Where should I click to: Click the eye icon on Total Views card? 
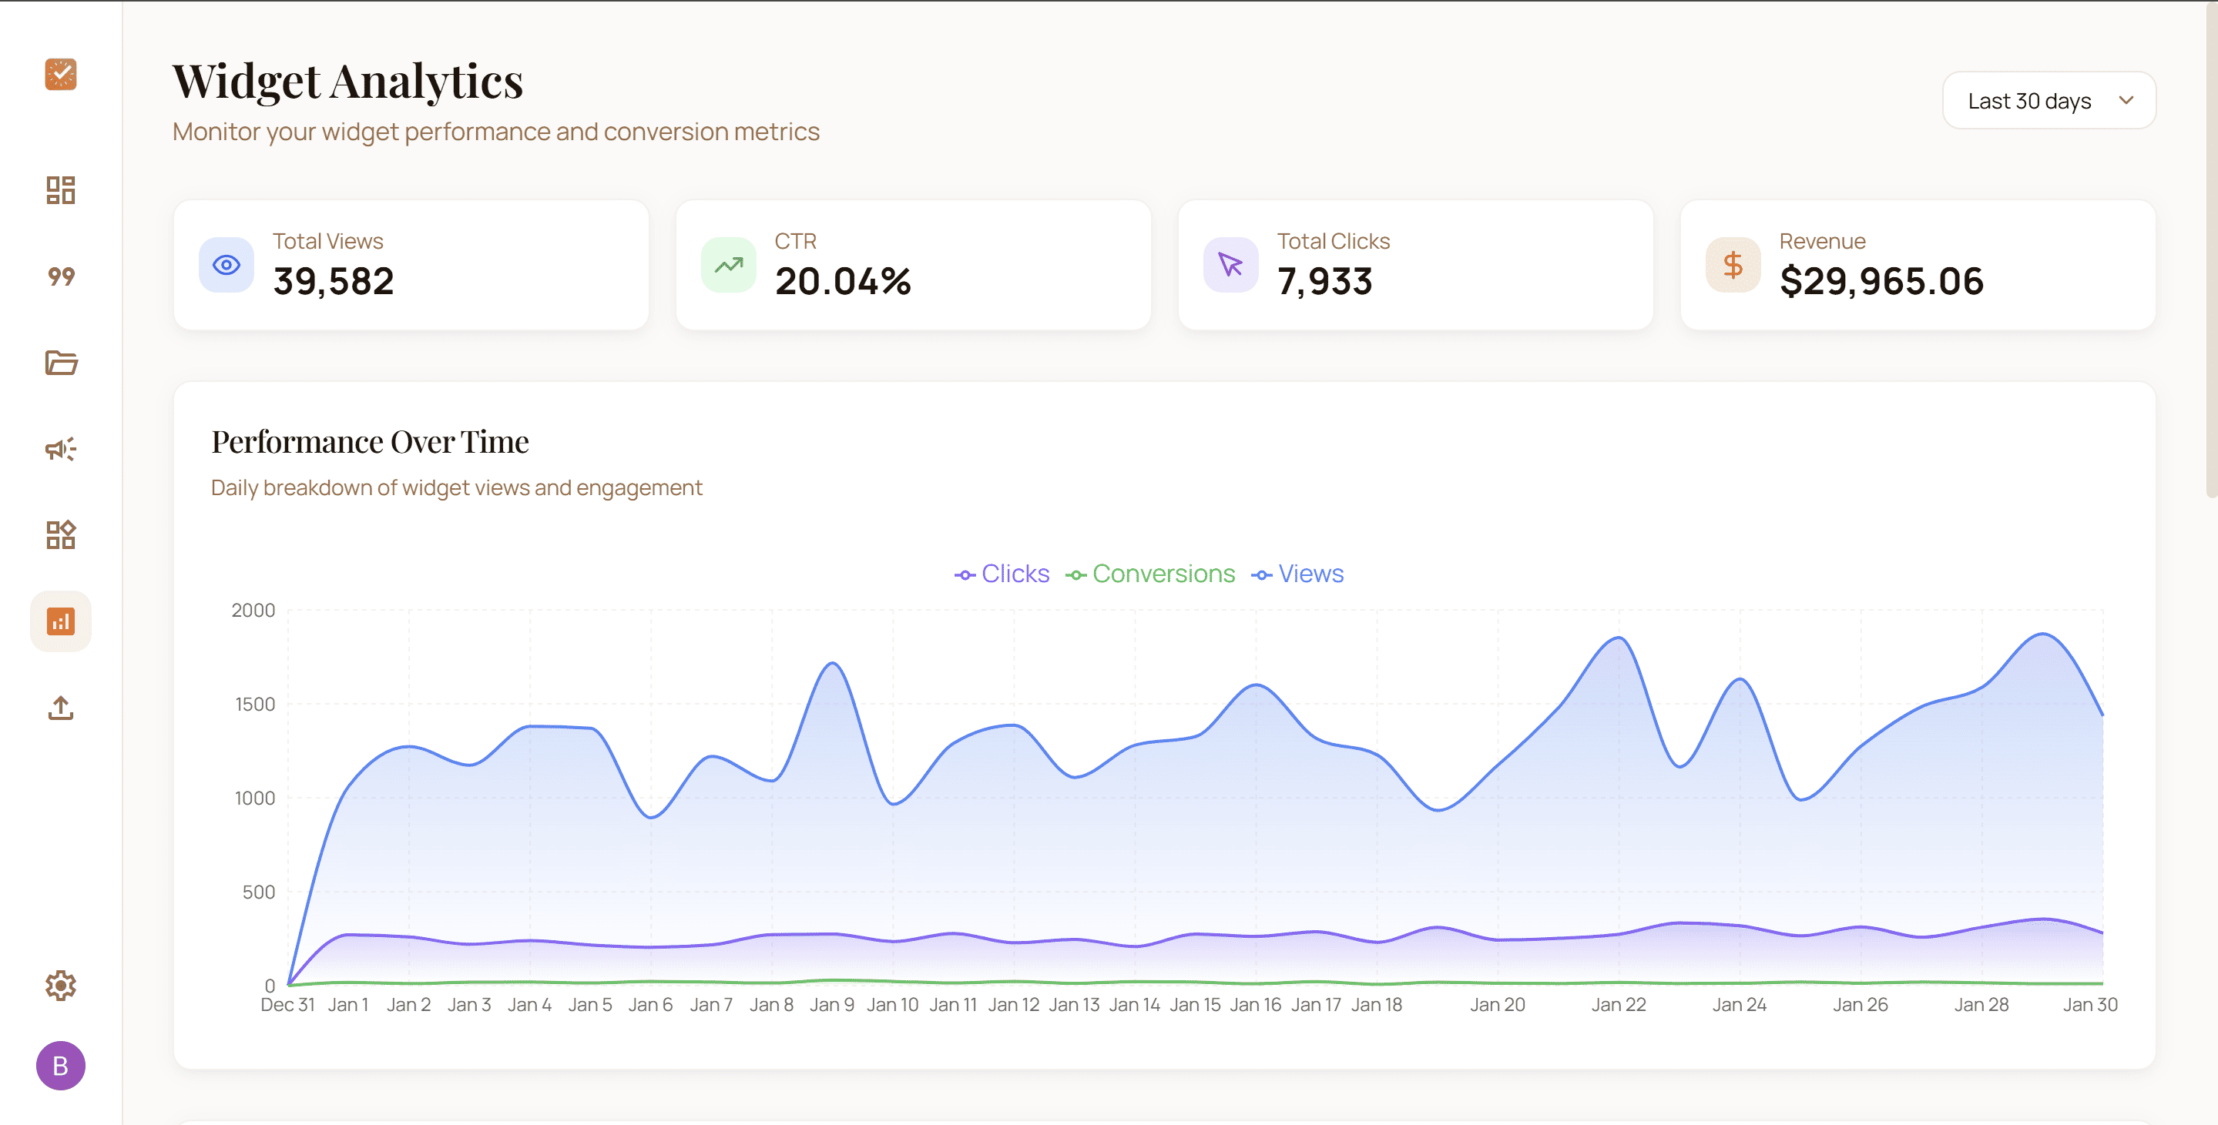pyautogui.click(x=226, y=265)
